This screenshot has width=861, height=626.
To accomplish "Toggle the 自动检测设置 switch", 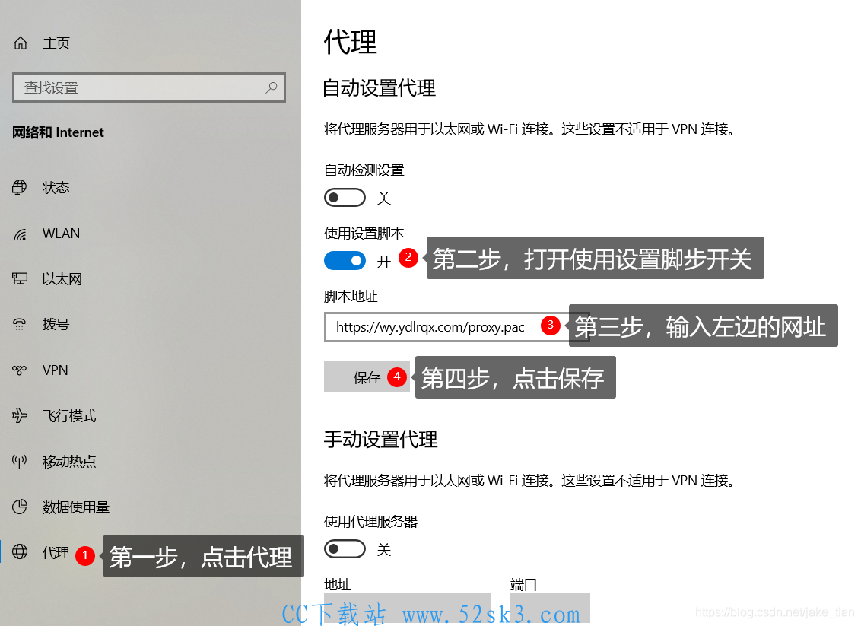I will point(345,198).
